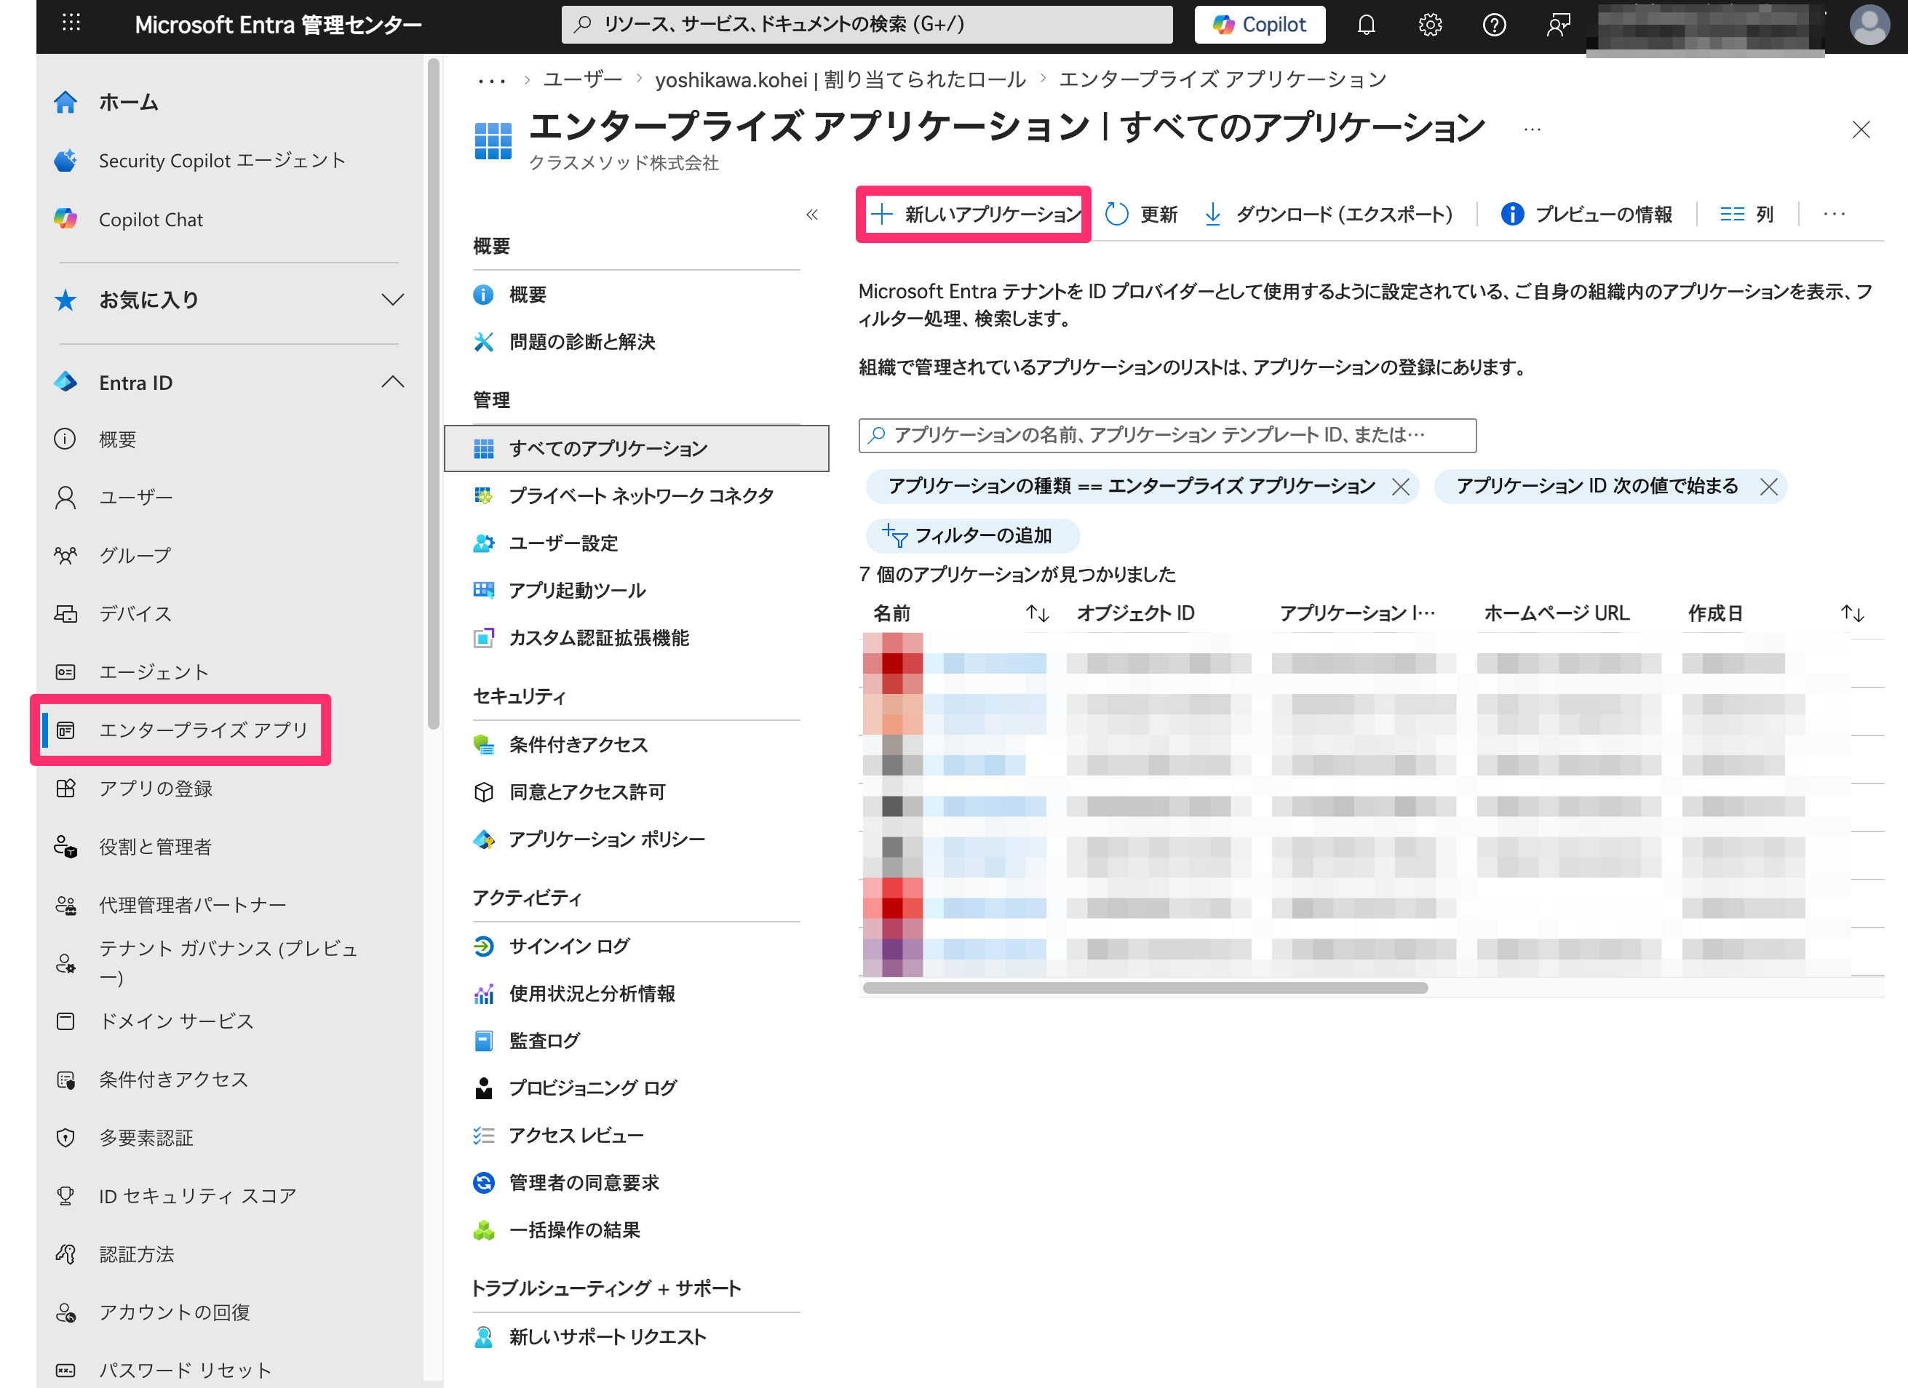Click ダウンロード (エクスポート) button
Image resolution: width=1908 pixels, height=1388 pixels.
pos(1328,215)
